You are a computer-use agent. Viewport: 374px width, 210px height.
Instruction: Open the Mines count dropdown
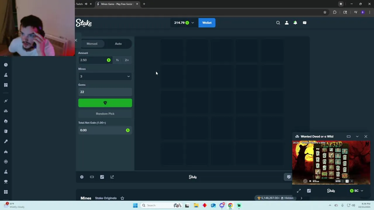click(x=105, y=76)
